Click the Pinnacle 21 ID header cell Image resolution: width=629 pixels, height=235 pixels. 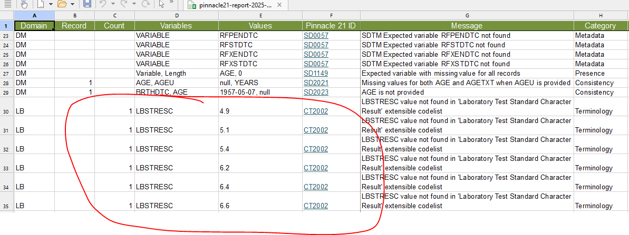pos(331,26)
